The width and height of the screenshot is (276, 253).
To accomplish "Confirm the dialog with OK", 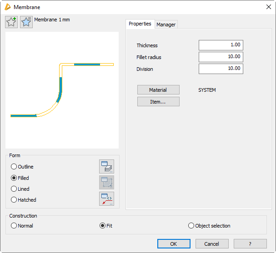I will [173, 244].
